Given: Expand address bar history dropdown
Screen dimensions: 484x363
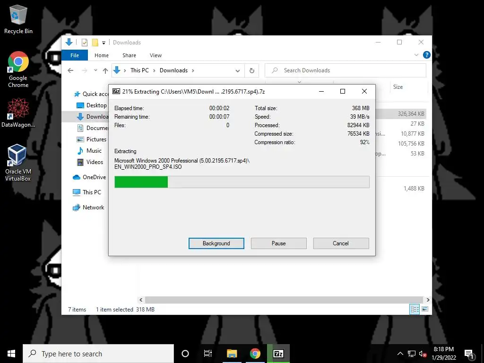Looking at the screenshot, I should (237, 71).
